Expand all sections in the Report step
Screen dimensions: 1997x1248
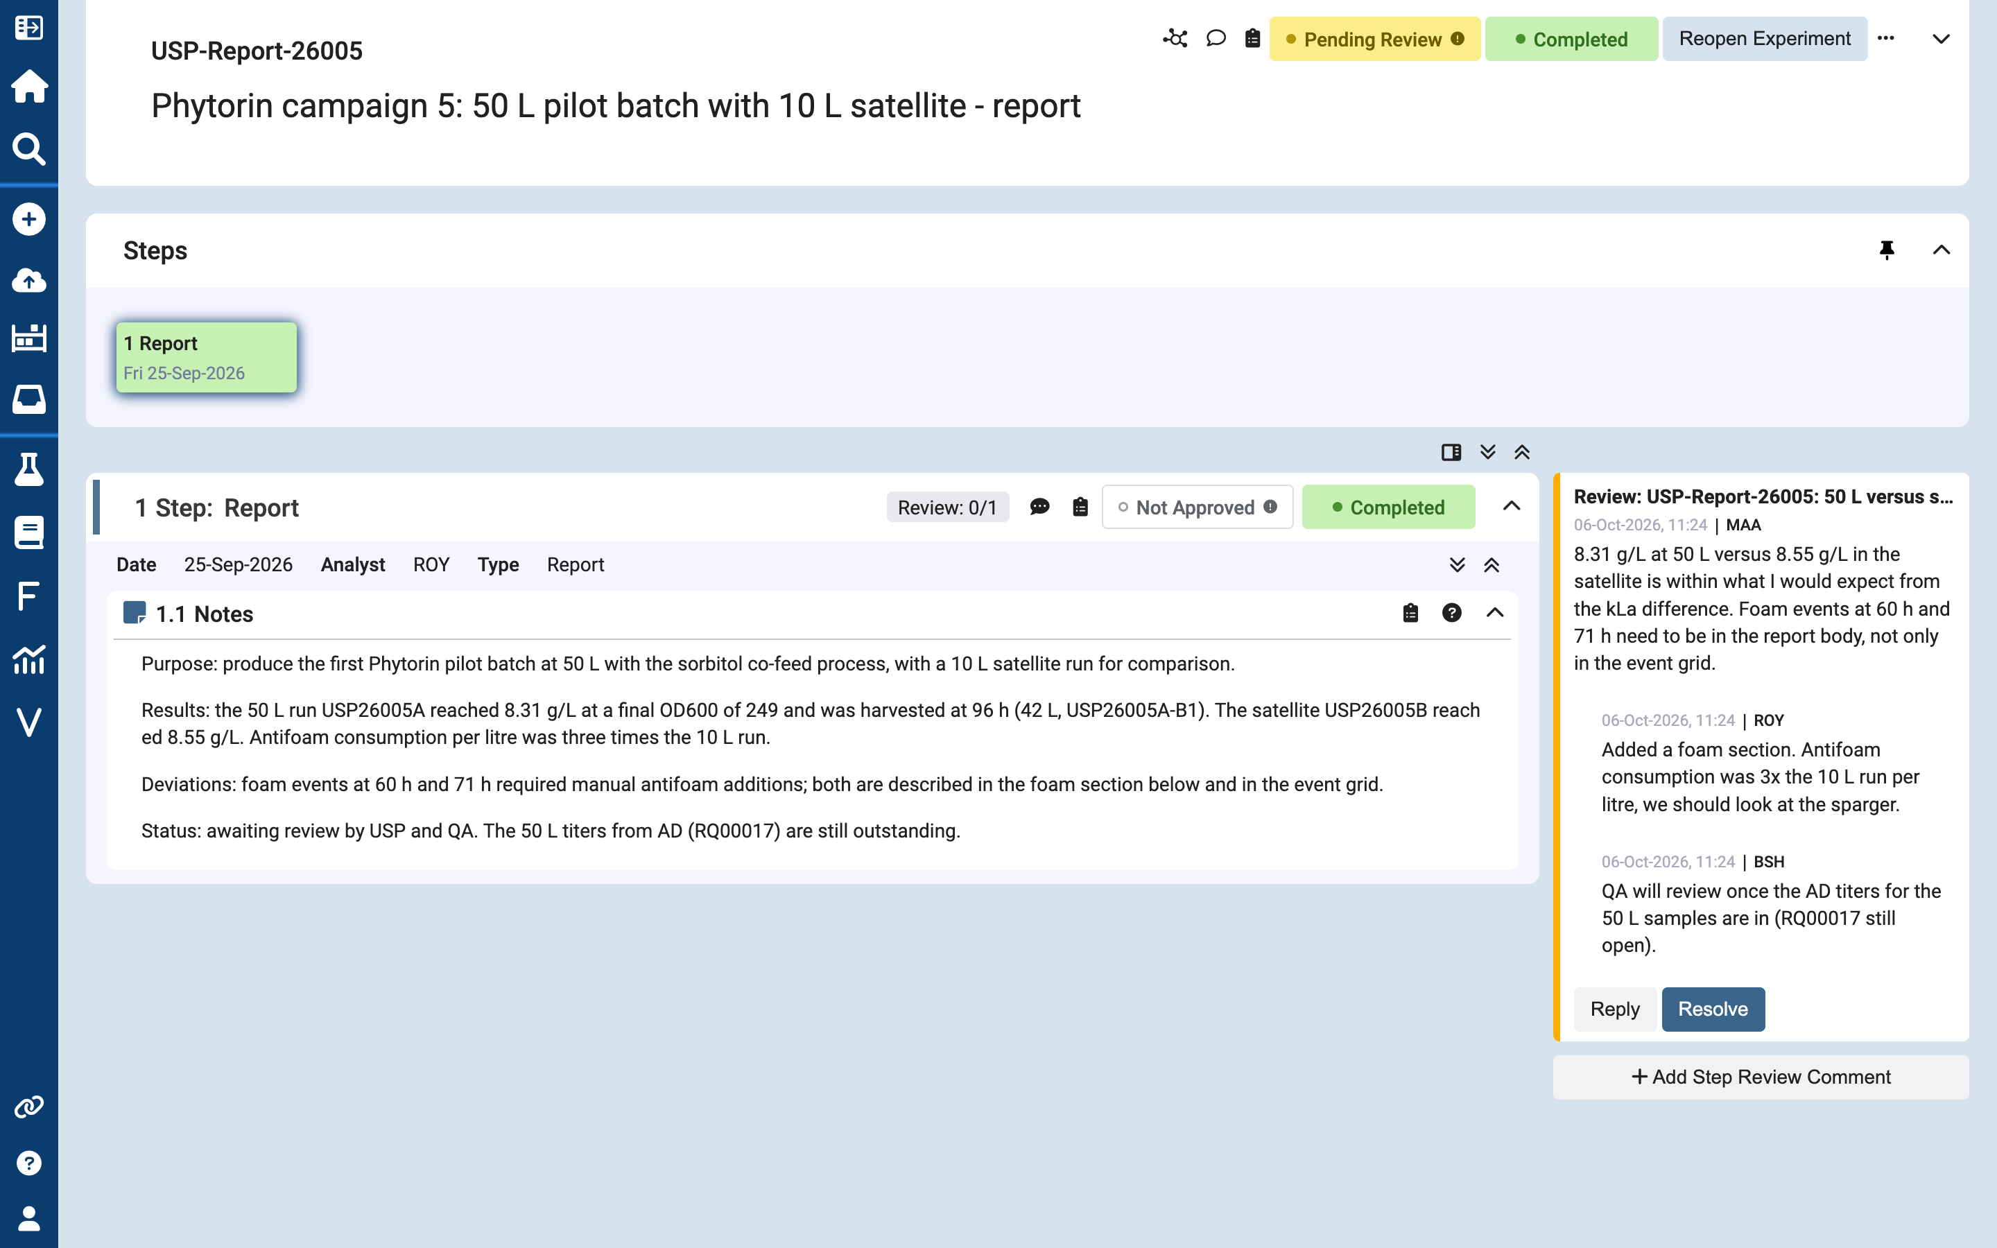click(x=1458, y=565)
